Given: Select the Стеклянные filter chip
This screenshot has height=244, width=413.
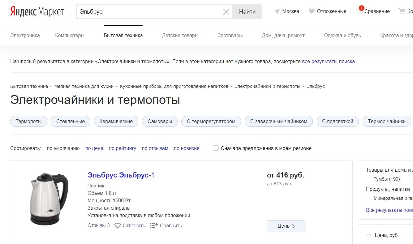Looking at the screenshot, I should point(71,121).
